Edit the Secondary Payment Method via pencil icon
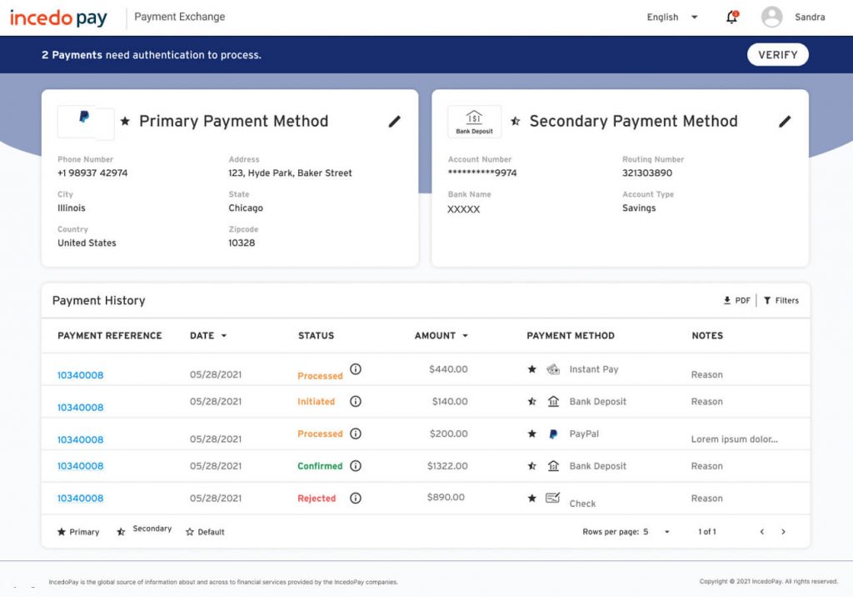 pyautogui.click(x=785, y=122)
